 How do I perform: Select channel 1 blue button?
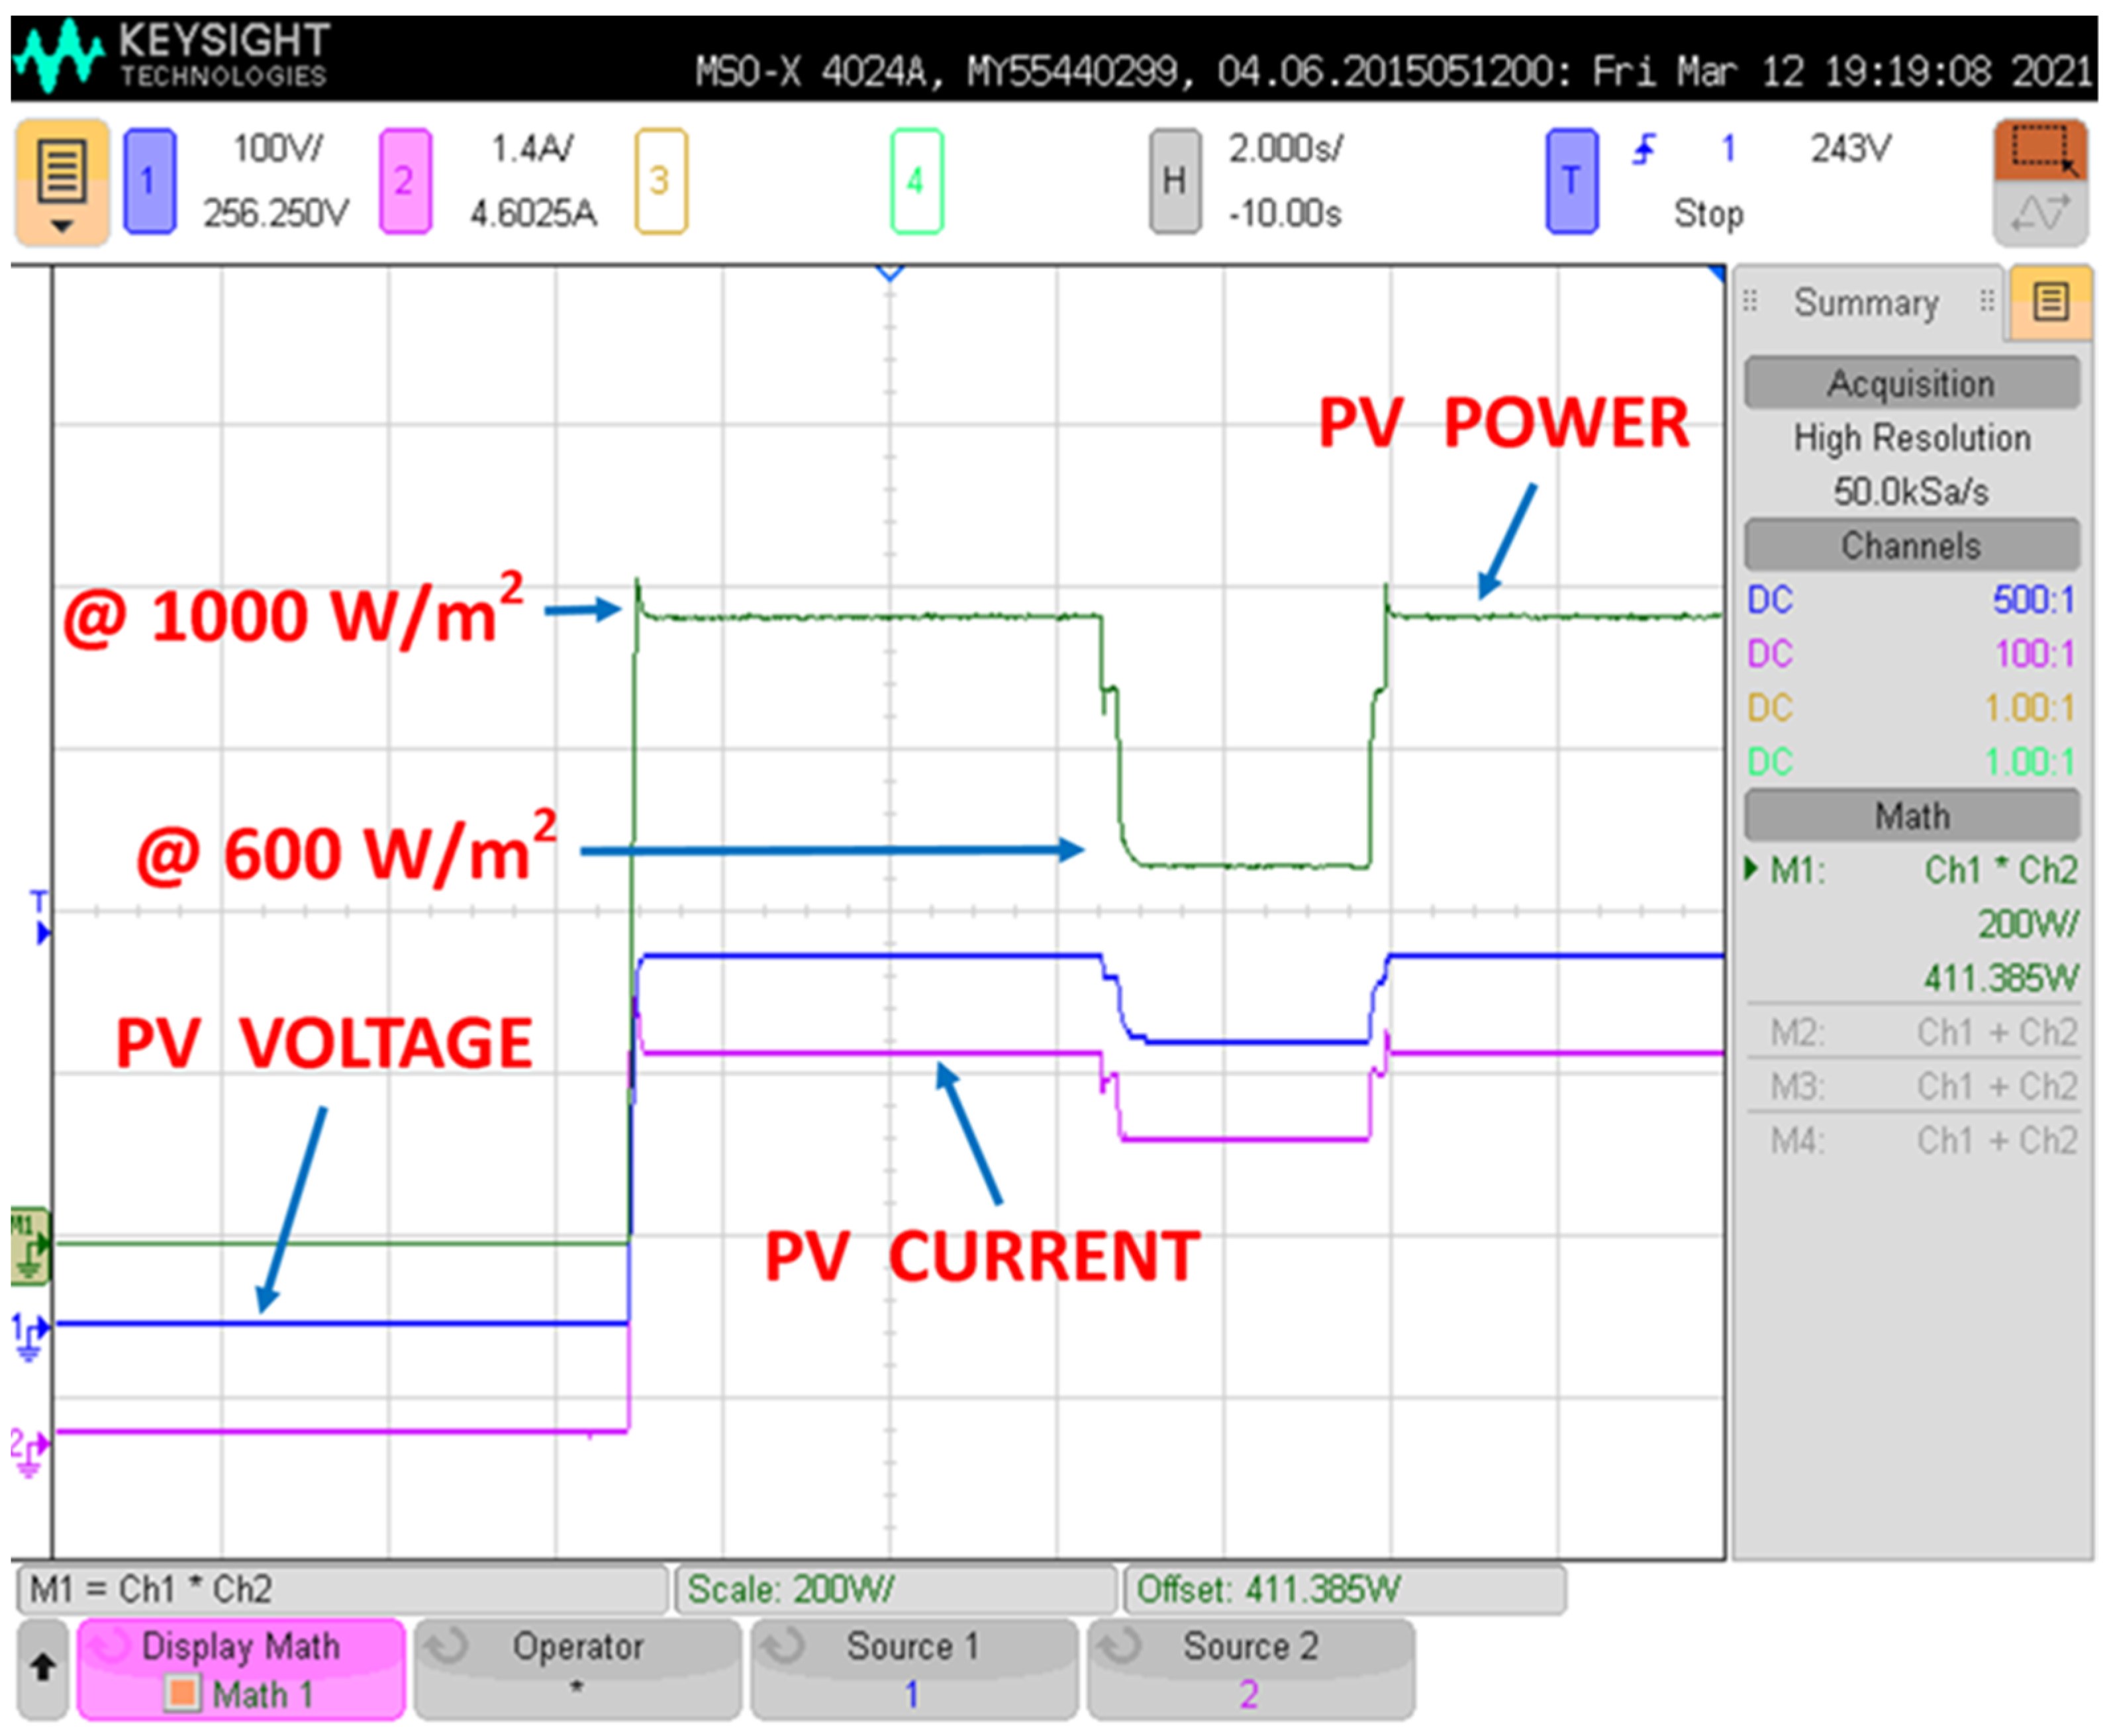tap(149, 181)
